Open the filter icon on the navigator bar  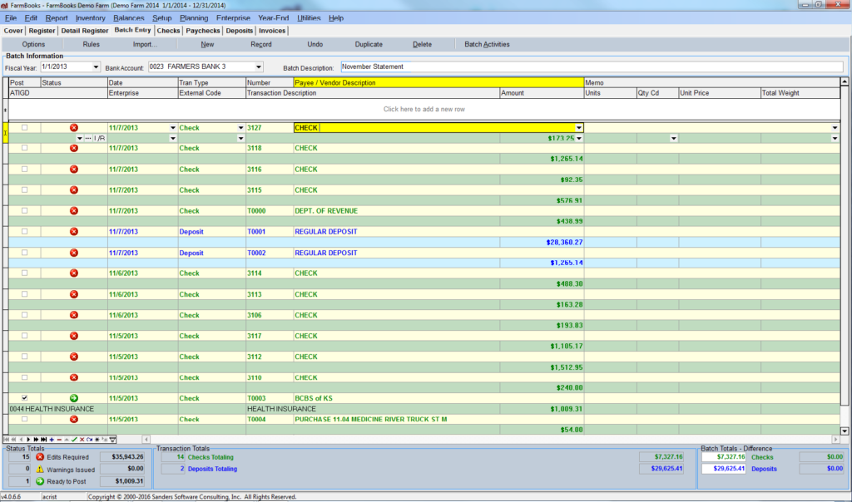113,439
